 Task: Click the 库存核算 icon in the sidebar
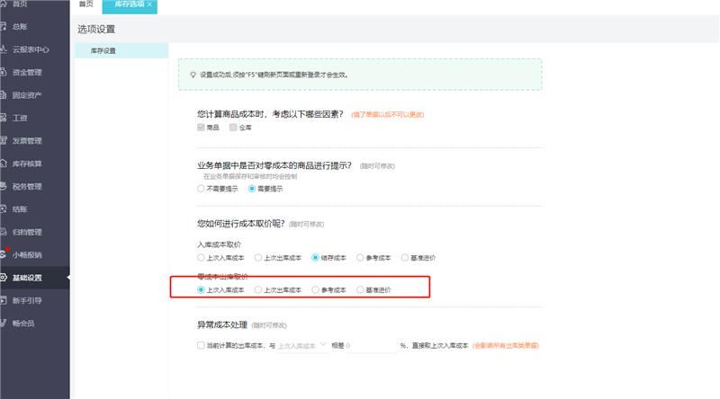pyautogui.click(x=4, y=164)
